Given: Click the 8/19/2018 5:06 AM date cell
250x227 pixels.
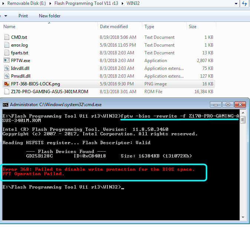Looking at the screenshot, I should (x=118, y=37).
